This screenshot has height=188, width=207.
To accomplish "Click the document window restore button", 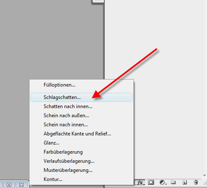I will (9, 185).
